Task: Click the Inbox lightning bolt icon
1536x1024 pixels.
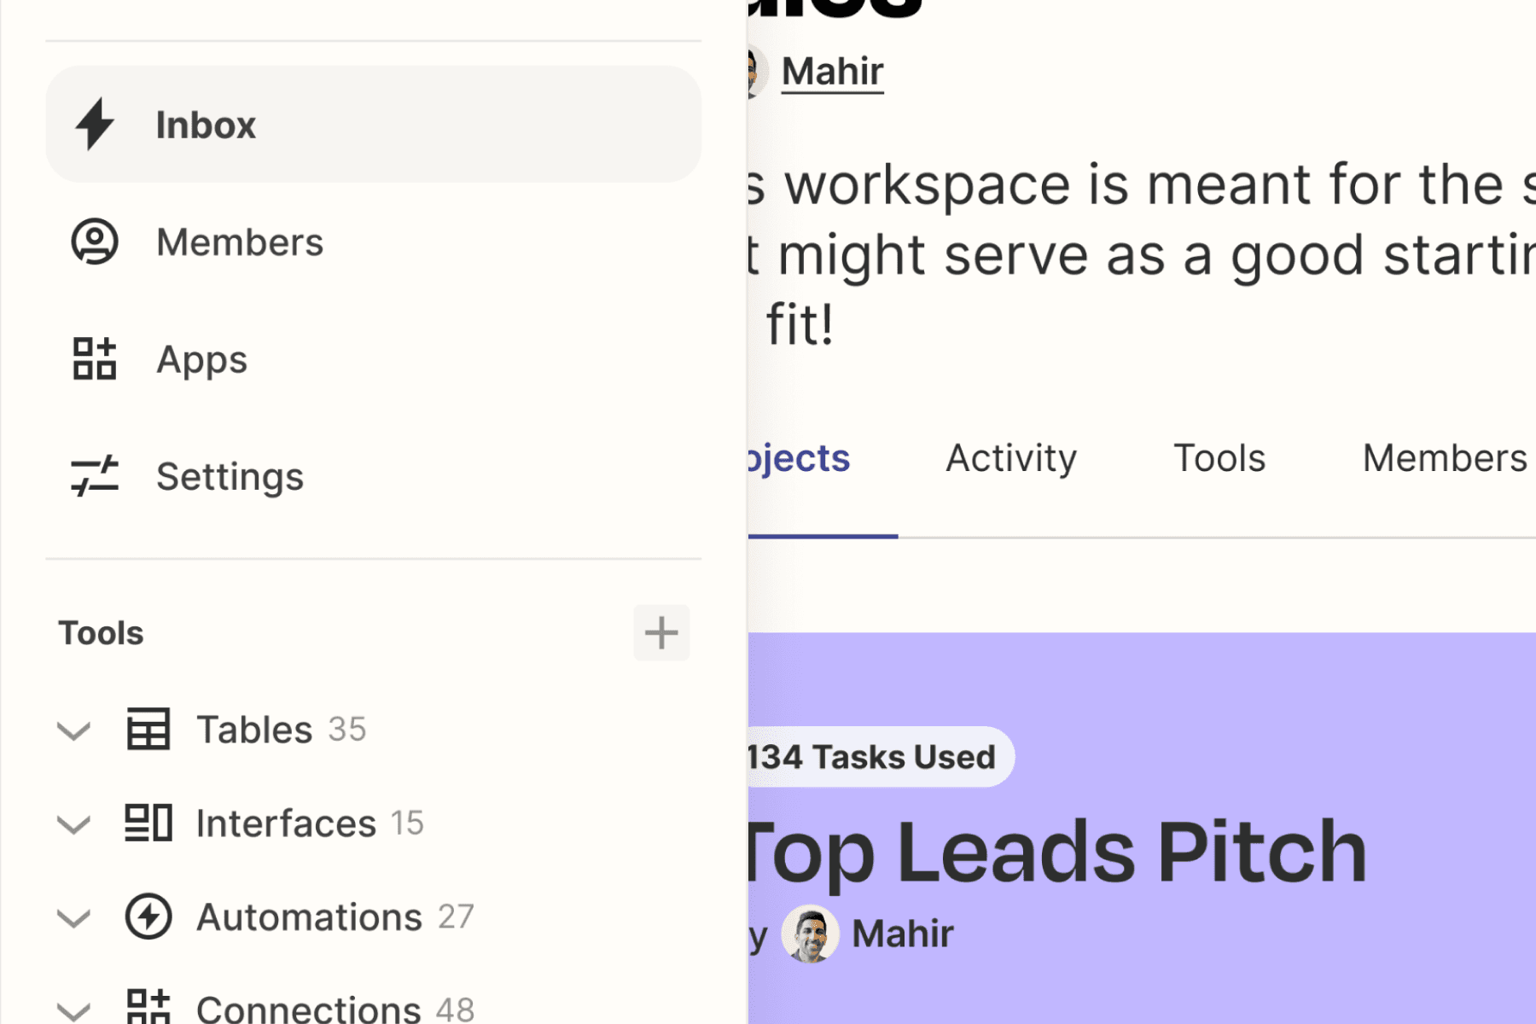Action: 95,125
